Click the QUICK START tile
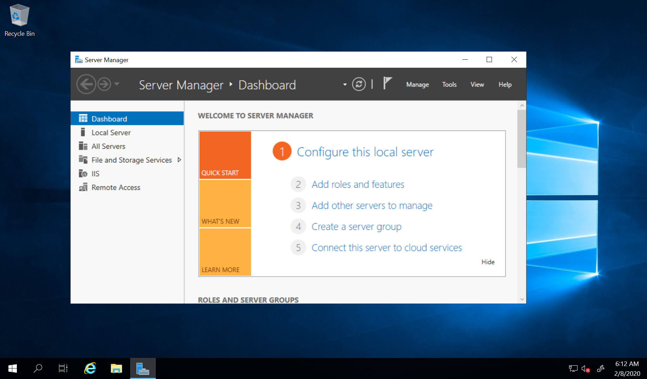The image size is (647, 379). tap(225, 155)
